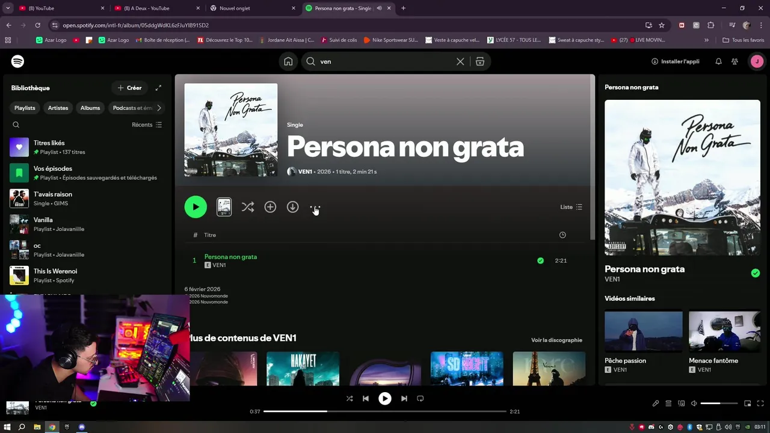The width and height of the screenshot is (770, 433).
Task: Filter library by Albums
Action: click(x=90, y=108)
